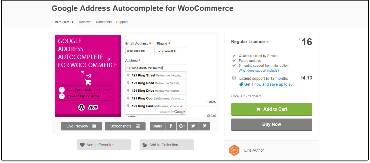Add item to Favorites
The image size is (370, 163).
pyautogui.click(x=104, y=145)
